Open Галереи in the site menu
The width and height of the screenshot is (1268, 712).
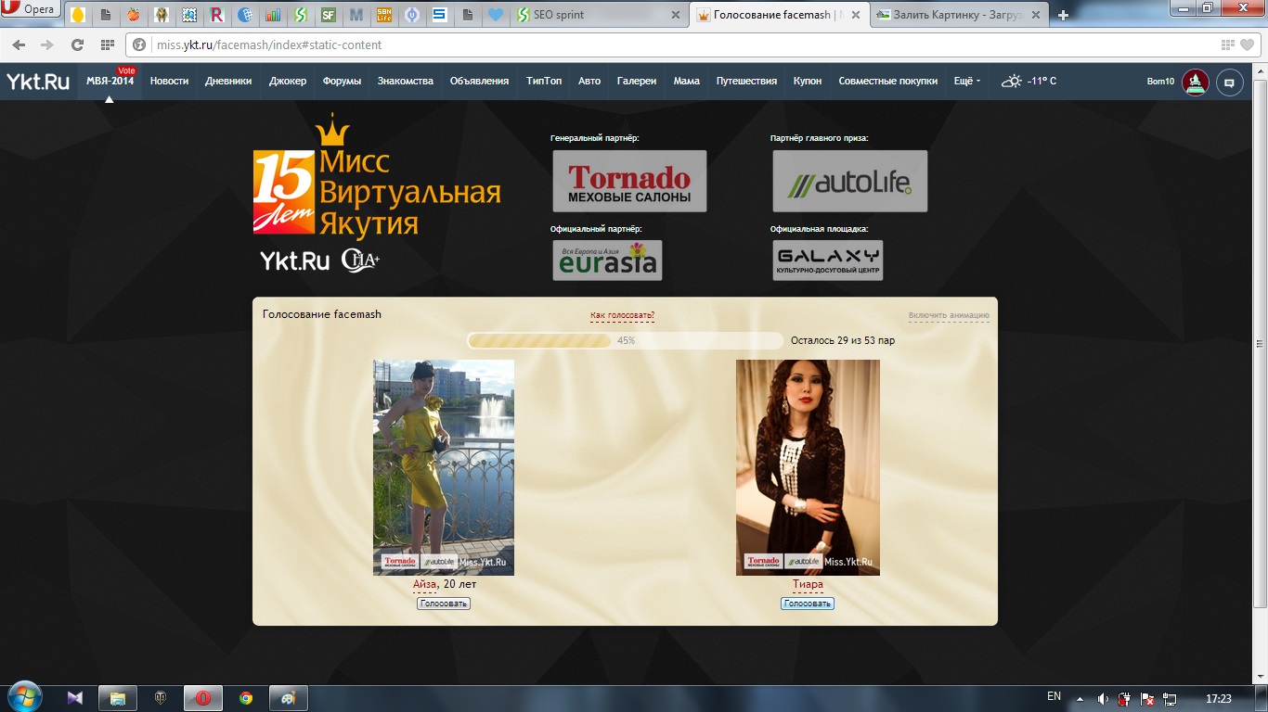637,81
